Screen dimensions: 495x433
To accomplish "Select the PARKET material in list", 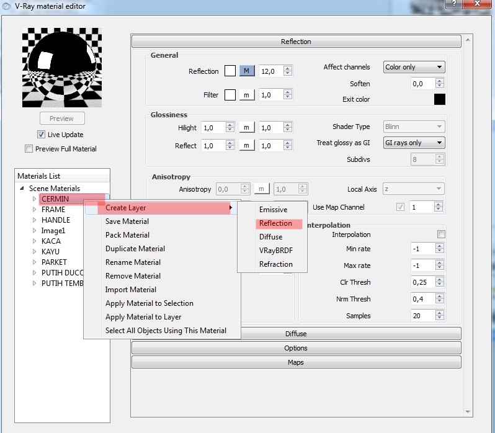I will [x=54, y=262].
